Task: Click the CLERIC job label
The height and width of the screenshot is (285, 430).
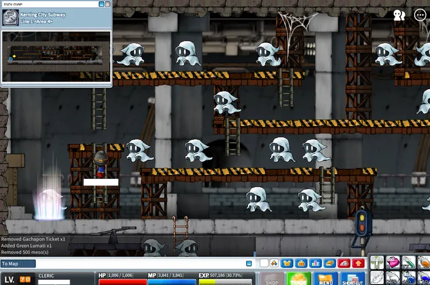Action: [46, 276]
